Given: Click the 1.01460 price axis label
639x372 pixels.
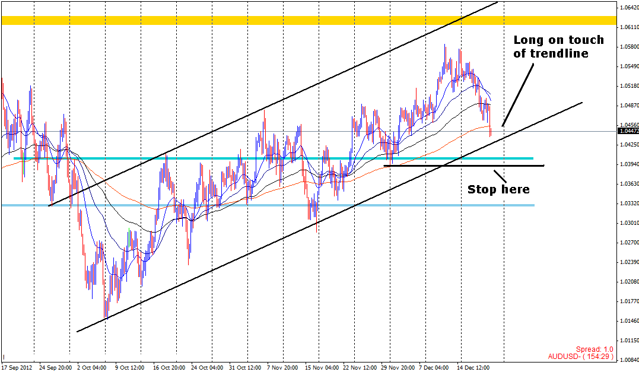Looking at the screenshot, I should [630, 320].
